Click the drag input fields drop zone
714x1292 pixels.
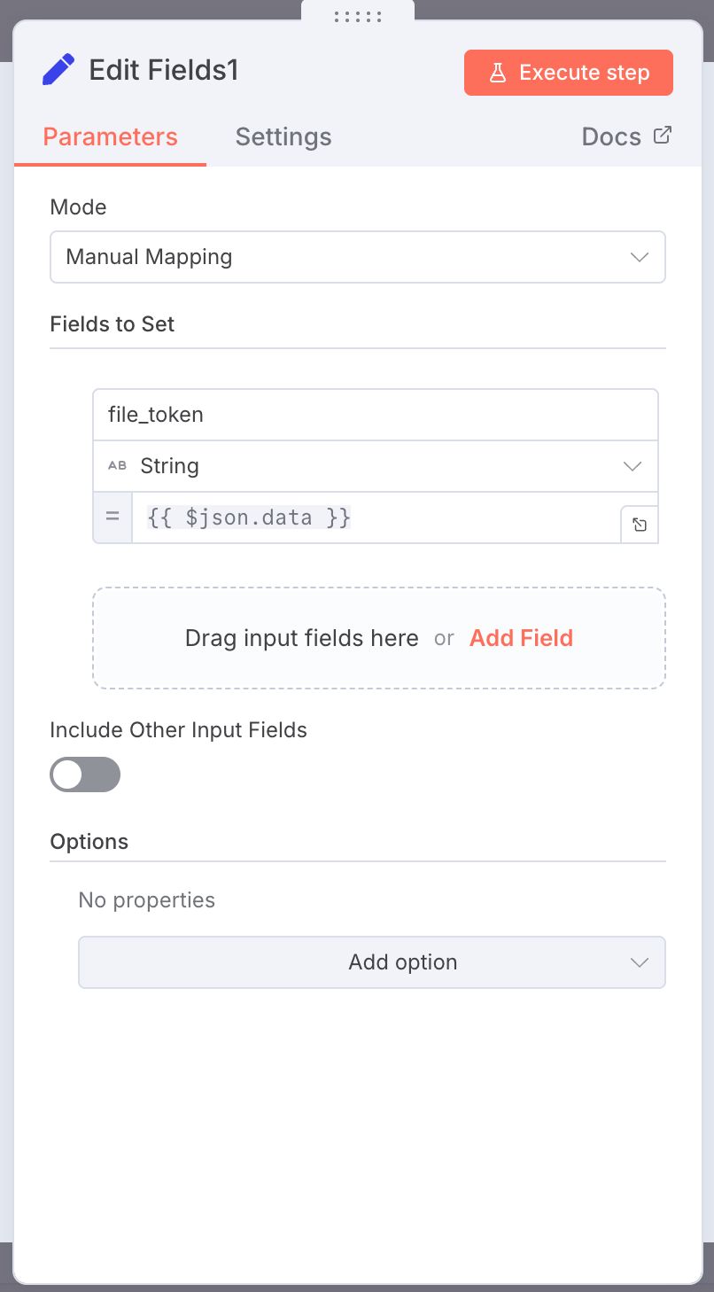pyautogui.click(x=301, y=638)
